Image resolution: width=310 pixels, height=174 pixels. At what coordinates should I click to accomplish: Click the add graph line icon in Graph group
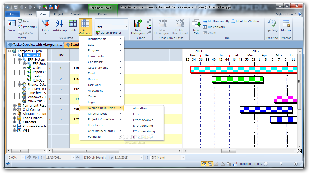[149, 27]
